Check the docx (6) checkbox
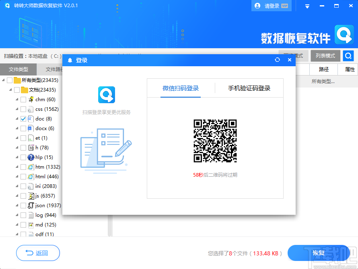 click(23, 128)
